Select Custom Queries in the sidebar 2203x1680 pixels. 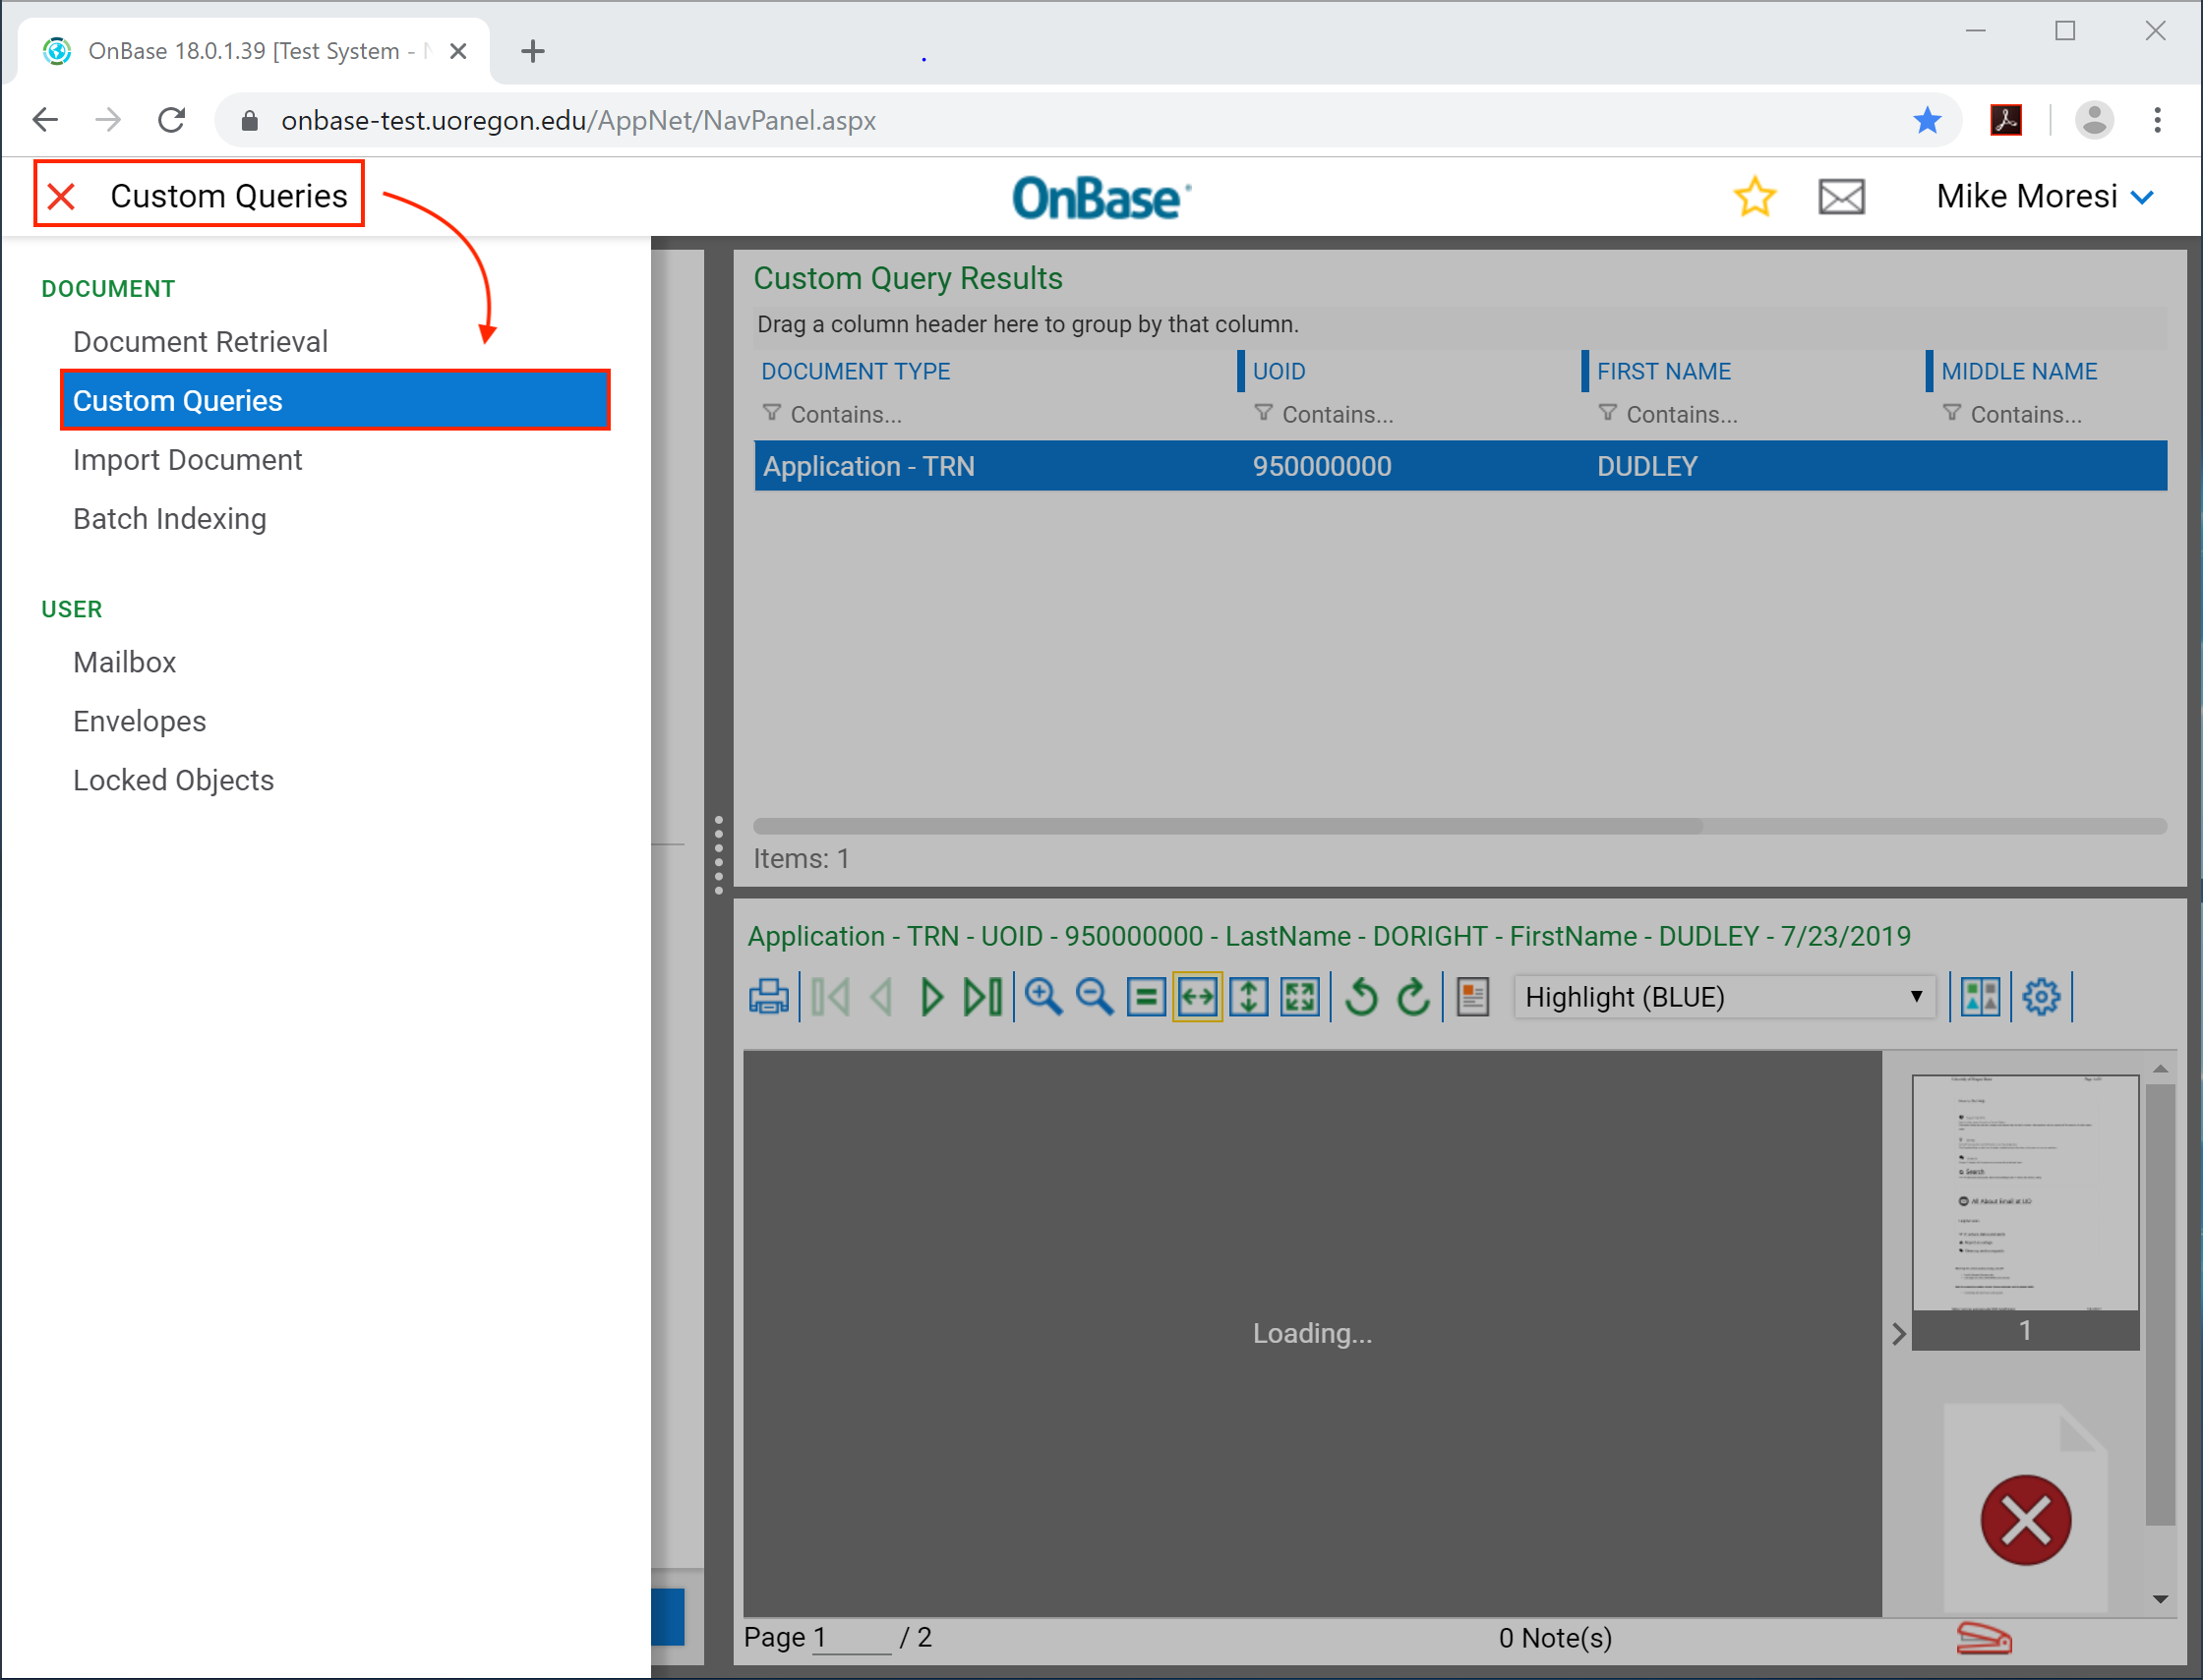[335, 401]
